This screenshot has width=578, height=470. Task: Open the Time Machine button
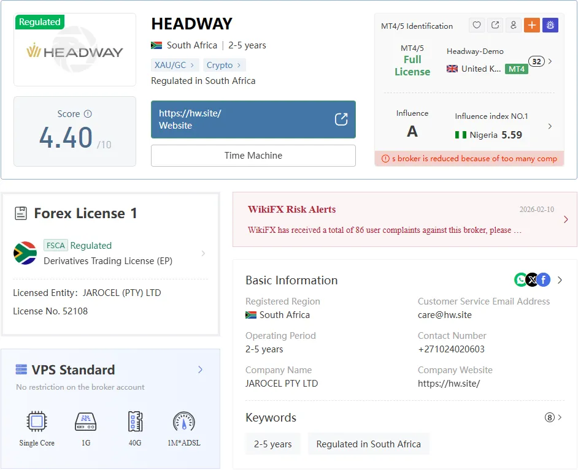(x=253, y=155)
